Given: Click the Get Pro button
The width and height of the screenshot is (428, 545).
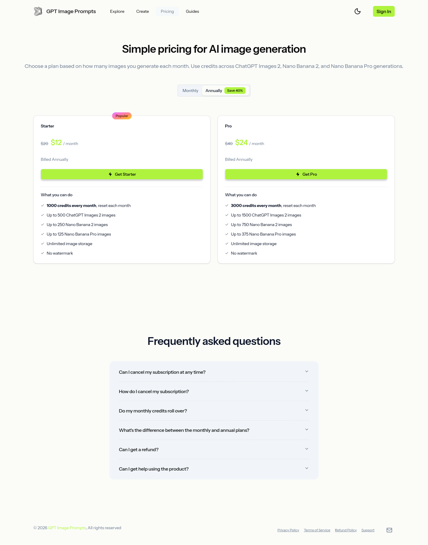Looking at the screenshot, I should point(306,174).
